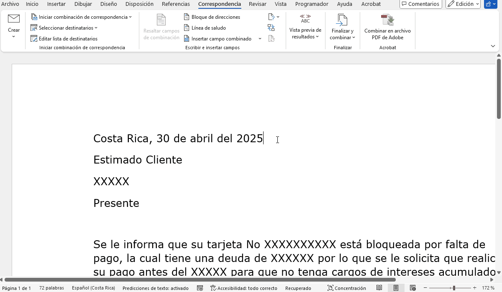Image resolution: width=502 pixels, height=292 pixels.
Task: Insert a Bloque de direcciones field
Action: 212,17
